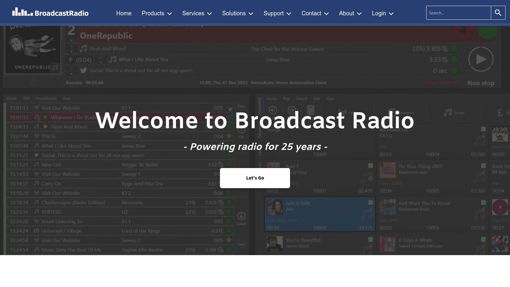Focus the Search input field
The height and width of the screenshot is (287, 510).
458,13
